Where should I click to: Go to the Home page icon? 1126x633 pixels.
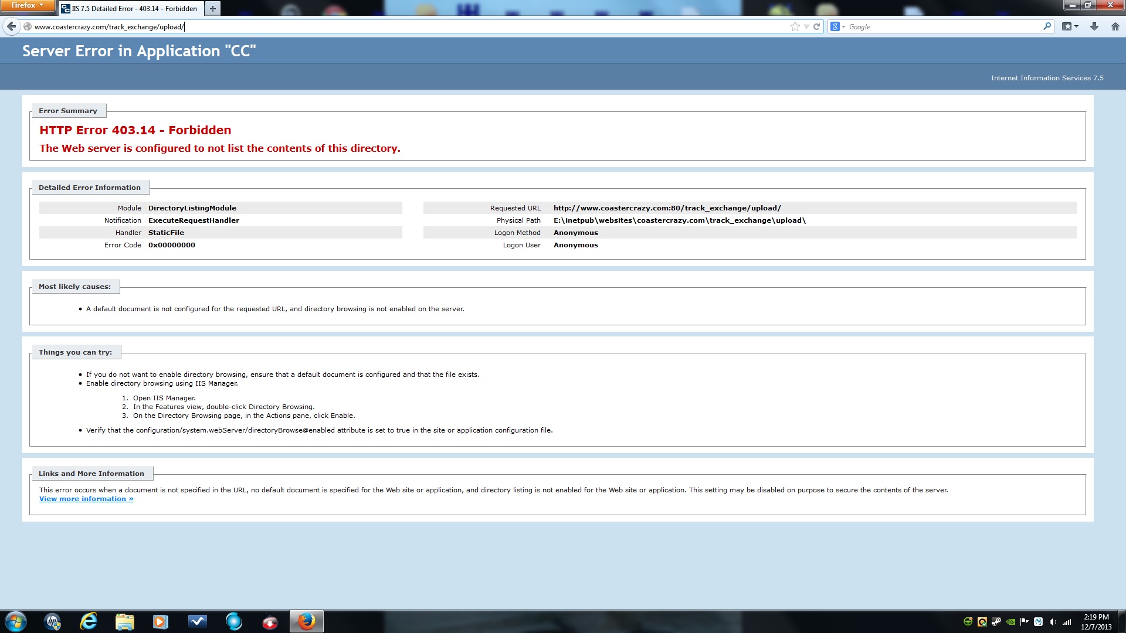(x=1115, y=26)
